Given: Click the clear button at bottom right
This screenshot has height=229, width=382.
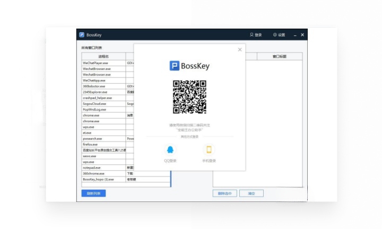Looking at the screenshot, I should [251, 193].
